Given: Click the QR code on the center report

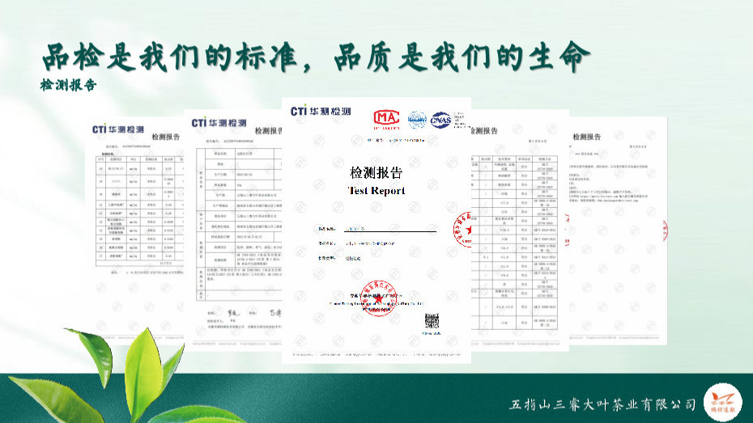Looking at the screenshot, I should (432, 321).
